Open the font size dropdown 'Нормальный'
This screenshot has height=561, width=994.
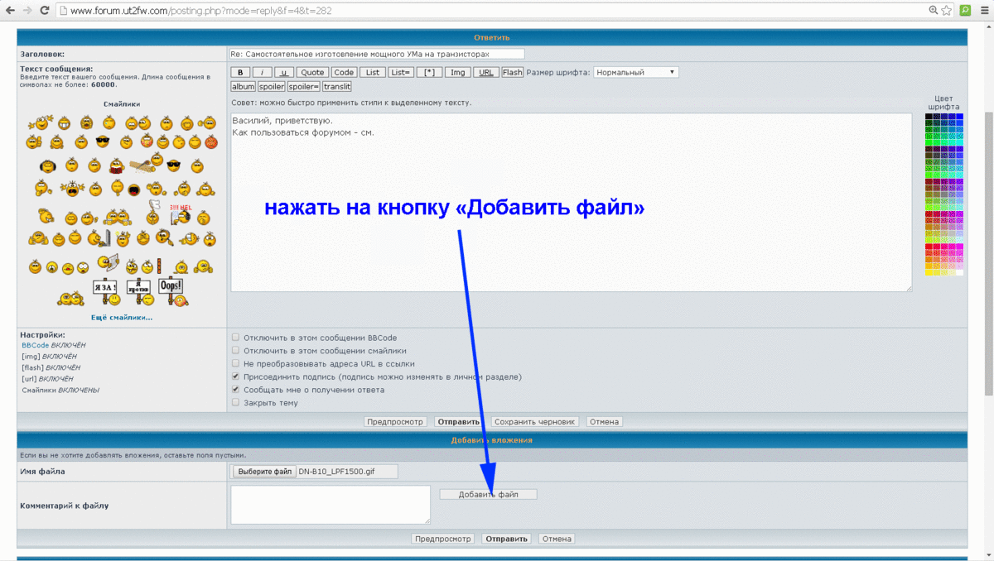(635, 73)
